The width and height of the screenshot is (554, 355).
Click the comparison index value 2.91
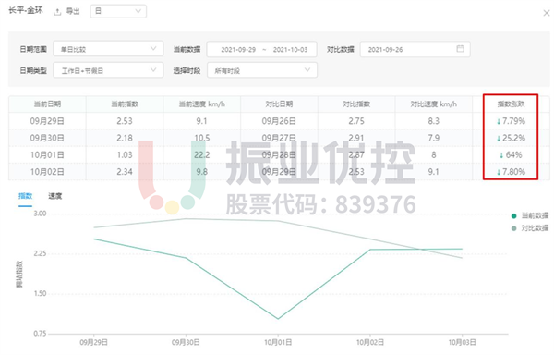tap(356, 138)
